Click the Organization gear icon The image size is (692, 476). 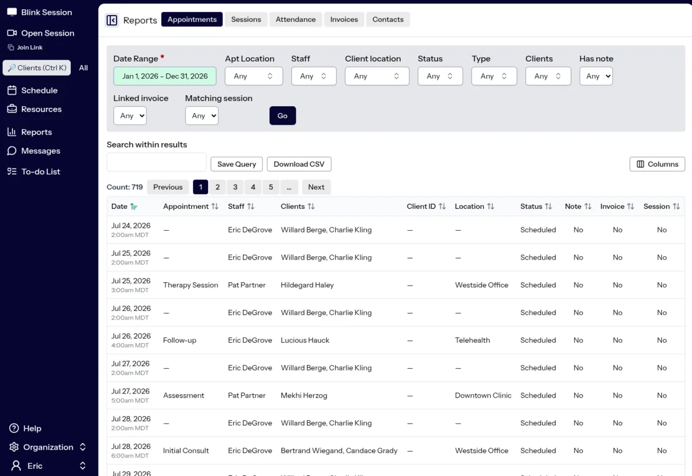pos(14,447)
